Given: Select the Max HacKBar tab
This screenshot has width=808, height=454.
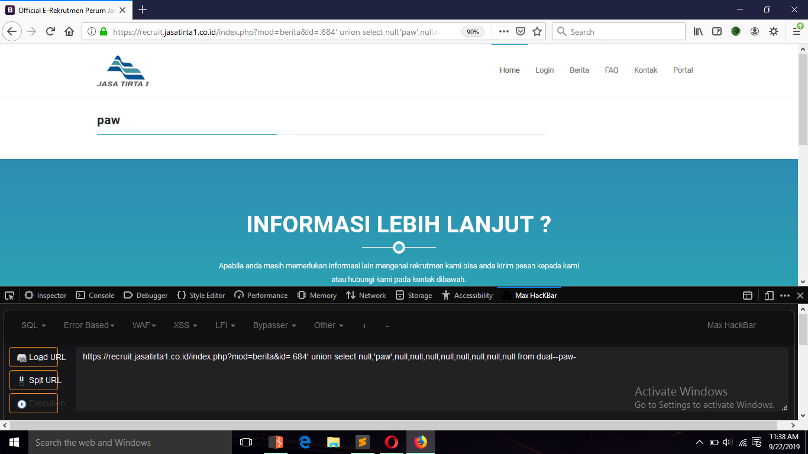Looking at the screenshot, I should pyautogui.click(x=529, y=296).
